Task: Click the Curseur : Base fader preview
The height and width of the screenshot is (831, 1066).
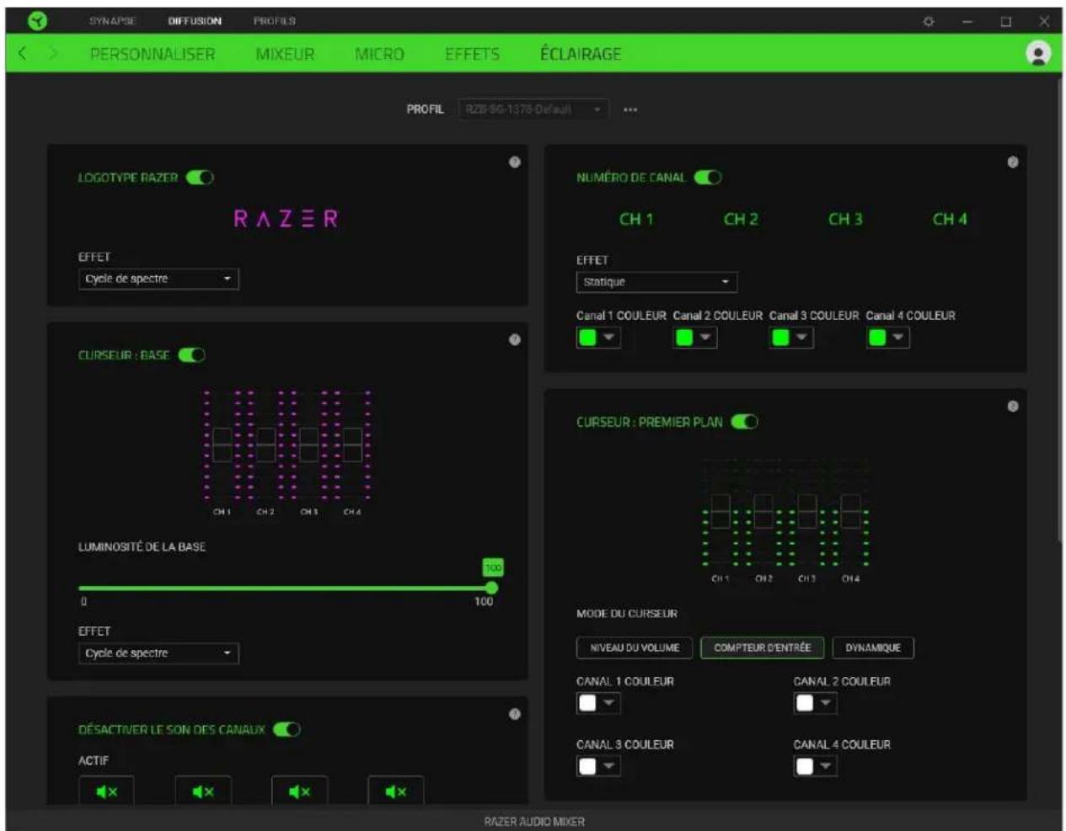Action: click(x=287, y=452)
